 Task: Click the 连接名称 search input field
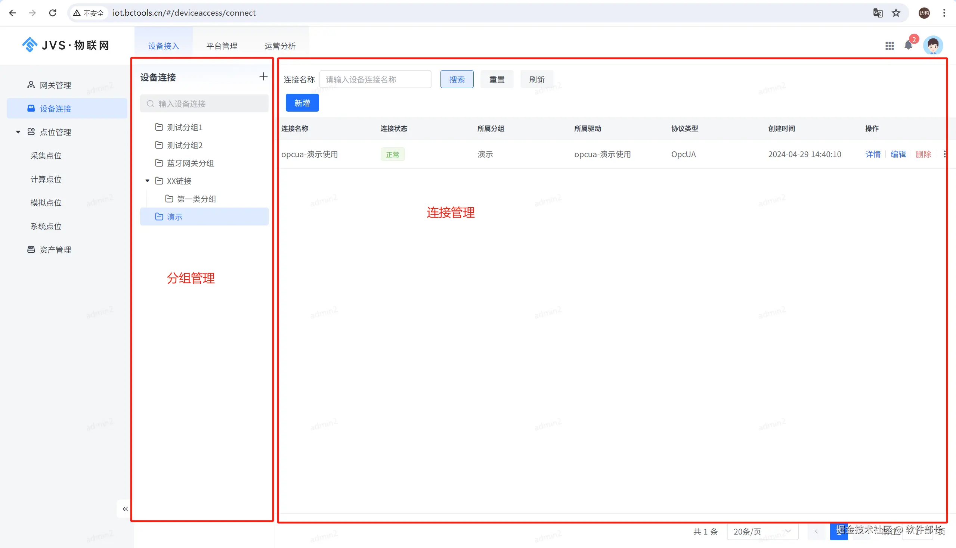375,80
